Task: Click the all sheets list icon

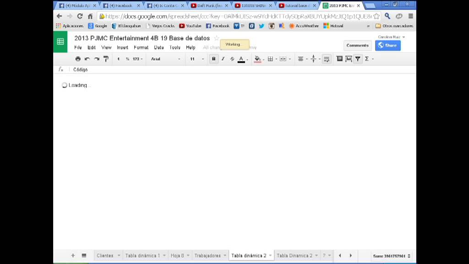Action: [84, 255]
